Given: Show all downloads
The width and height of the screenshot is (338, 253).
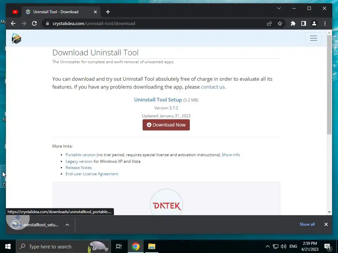Looking at the screenshot, I should point(307,224).
